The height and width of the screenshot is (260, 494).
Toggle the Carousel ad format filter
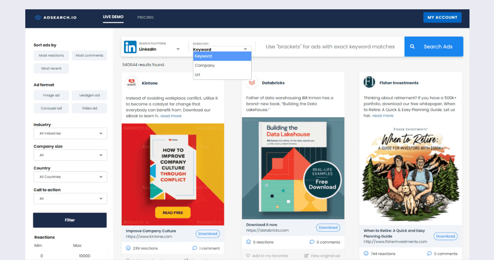51,108
